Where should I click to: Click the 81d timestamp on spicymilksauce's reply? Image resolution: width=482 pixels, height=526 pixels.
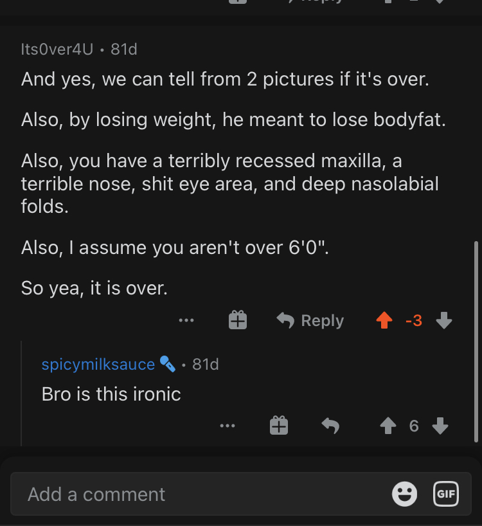point(206,364)
